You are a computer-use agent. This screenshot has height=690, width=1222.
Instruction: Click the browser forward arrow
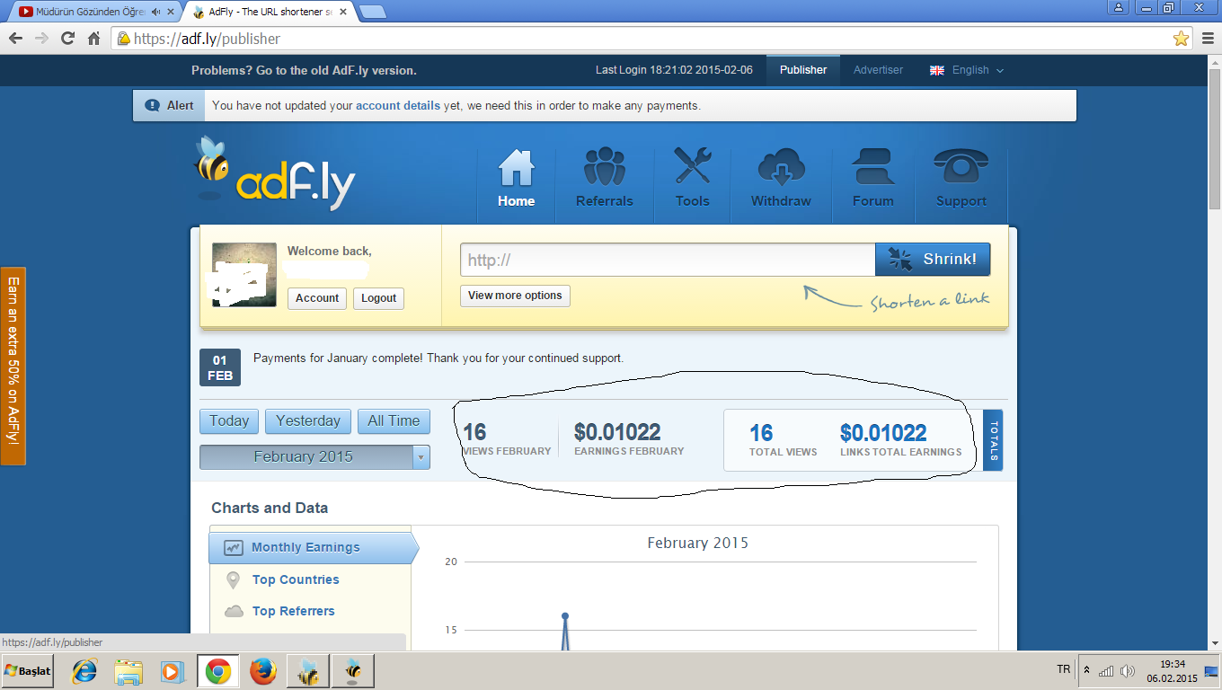[41, 39]
